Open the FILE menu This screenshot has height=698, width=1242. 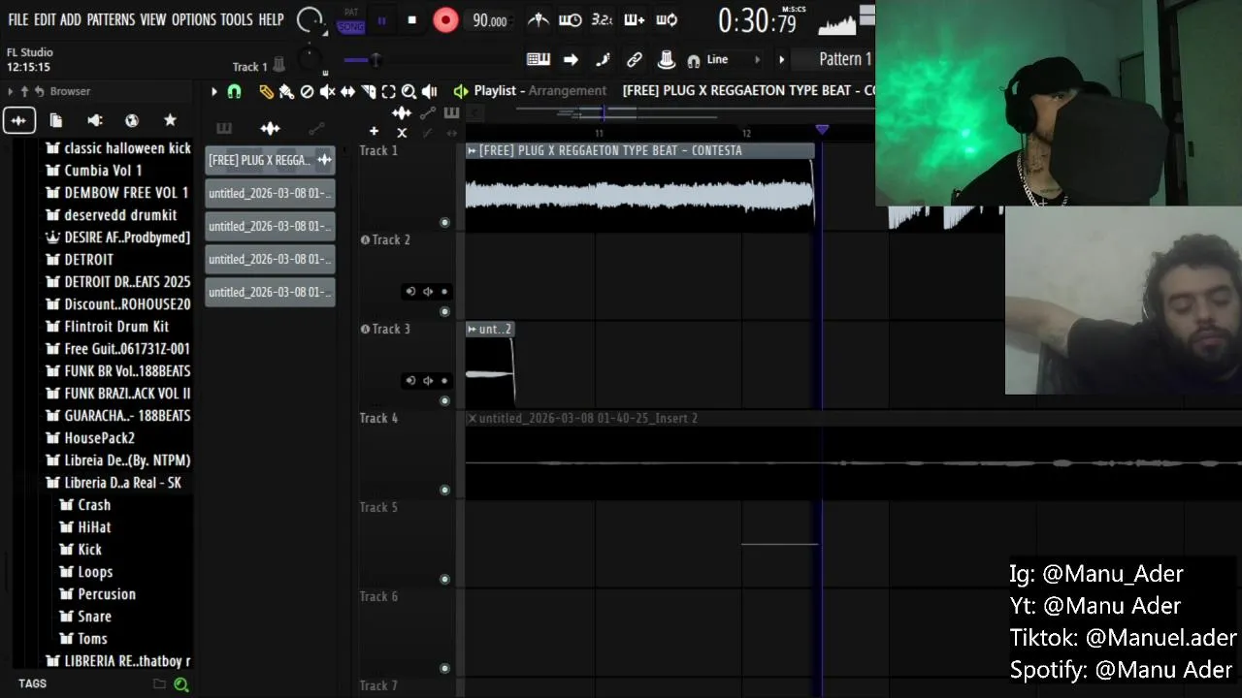point(17,19)
